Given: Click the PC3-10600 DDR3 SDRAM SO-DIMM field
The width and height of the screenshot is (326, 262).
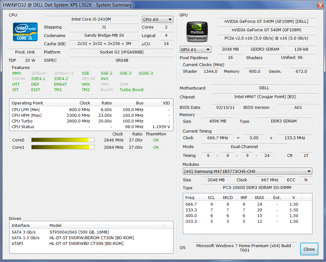Looking at the screenshot, I should tap(257, 188).
